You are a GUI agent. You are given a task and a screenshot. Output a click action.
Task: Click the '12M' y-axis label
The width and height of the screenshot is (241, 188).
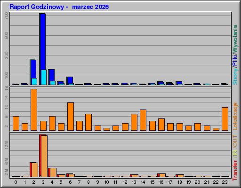(7, 145)
